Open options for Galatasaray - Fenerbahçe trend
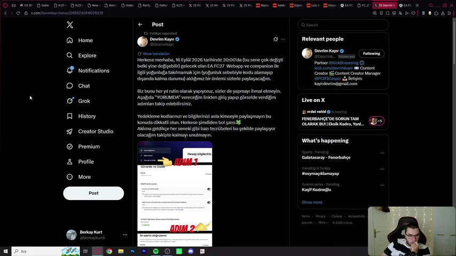 [x=382, y=153]
